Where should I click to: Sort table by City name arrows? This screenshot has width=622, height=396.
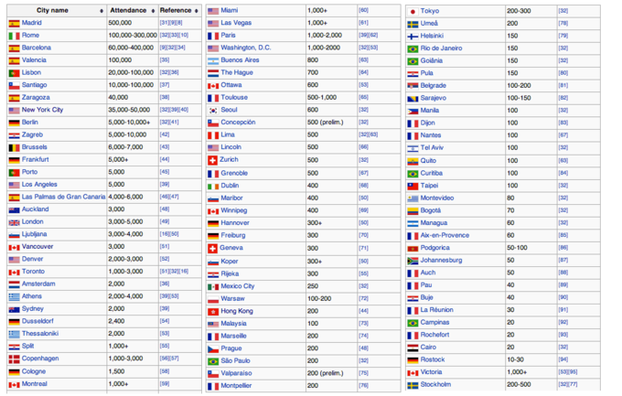tap(102, 11)
